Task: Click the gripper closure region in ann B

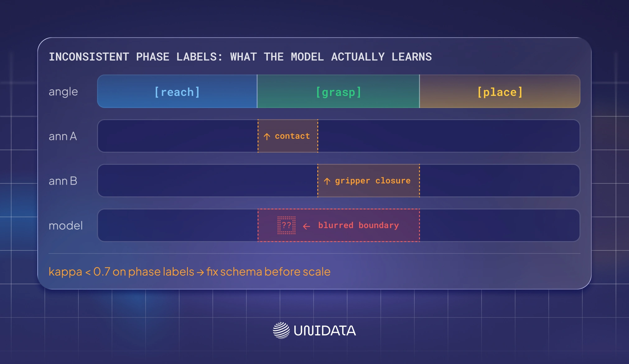Action: [x=369, y=181]
